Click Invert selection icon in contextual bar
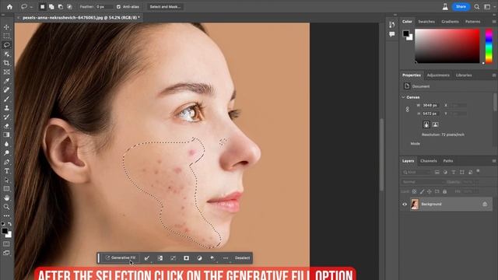498x280 pixels. (160, 258)
